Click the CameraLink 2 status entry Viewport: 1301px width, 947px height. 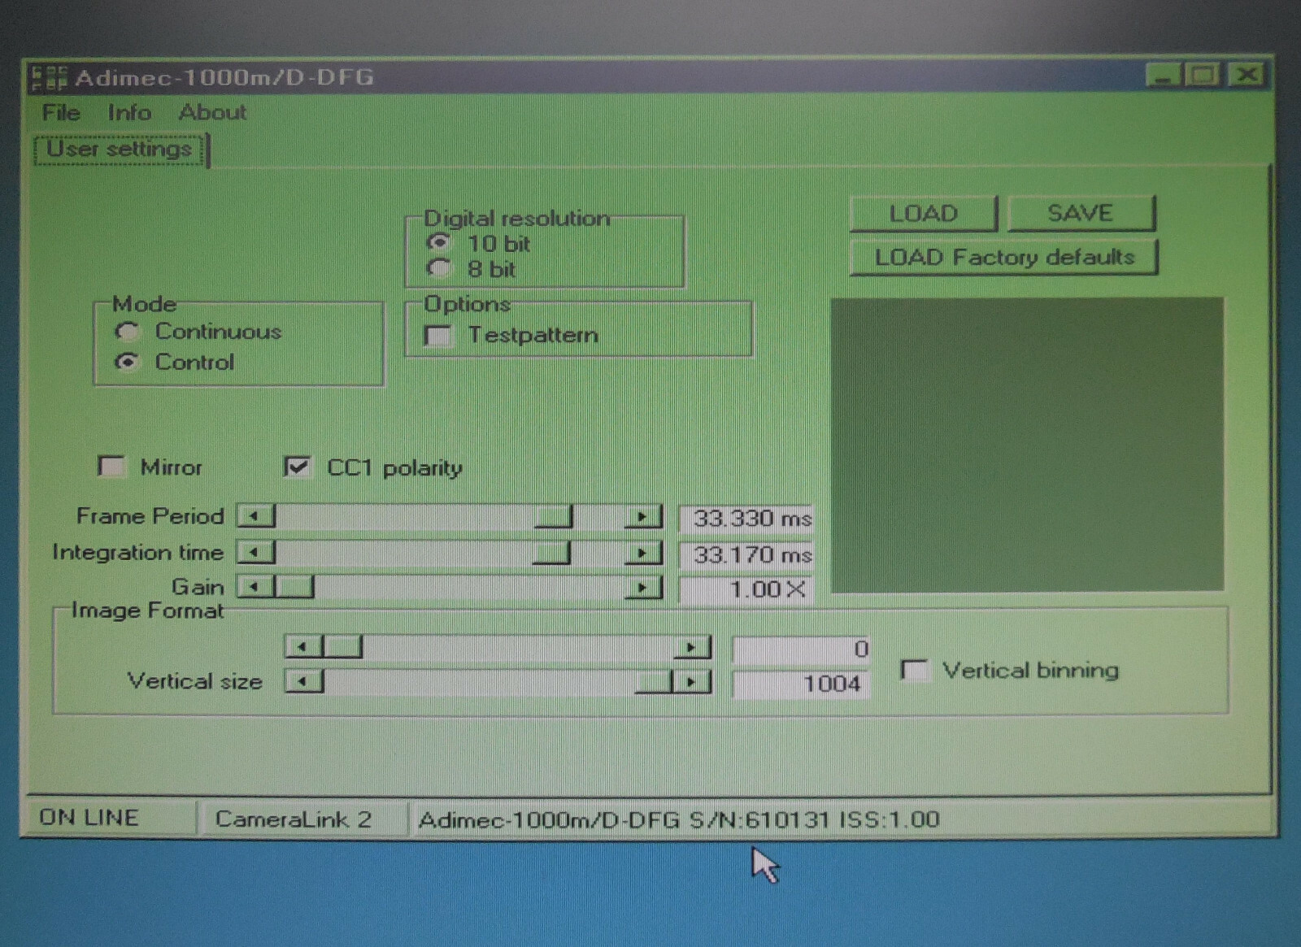[x=293, y=819]
